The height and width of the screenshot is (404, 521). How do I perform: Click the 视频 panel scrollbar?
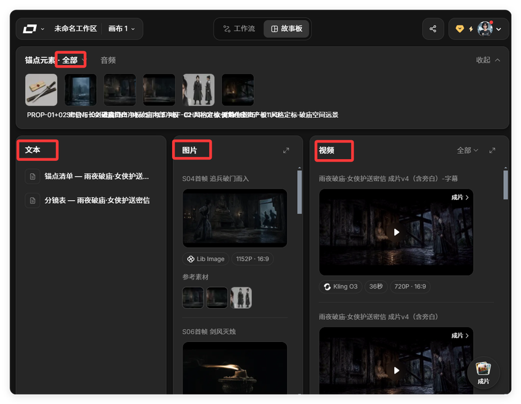[x=506, y=185]
